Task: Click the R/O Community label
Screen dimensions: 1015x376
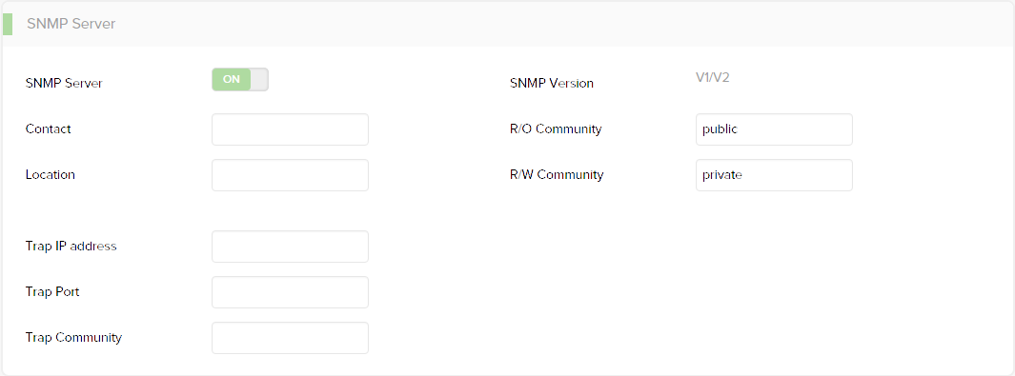Action: (x=556, y=129)
